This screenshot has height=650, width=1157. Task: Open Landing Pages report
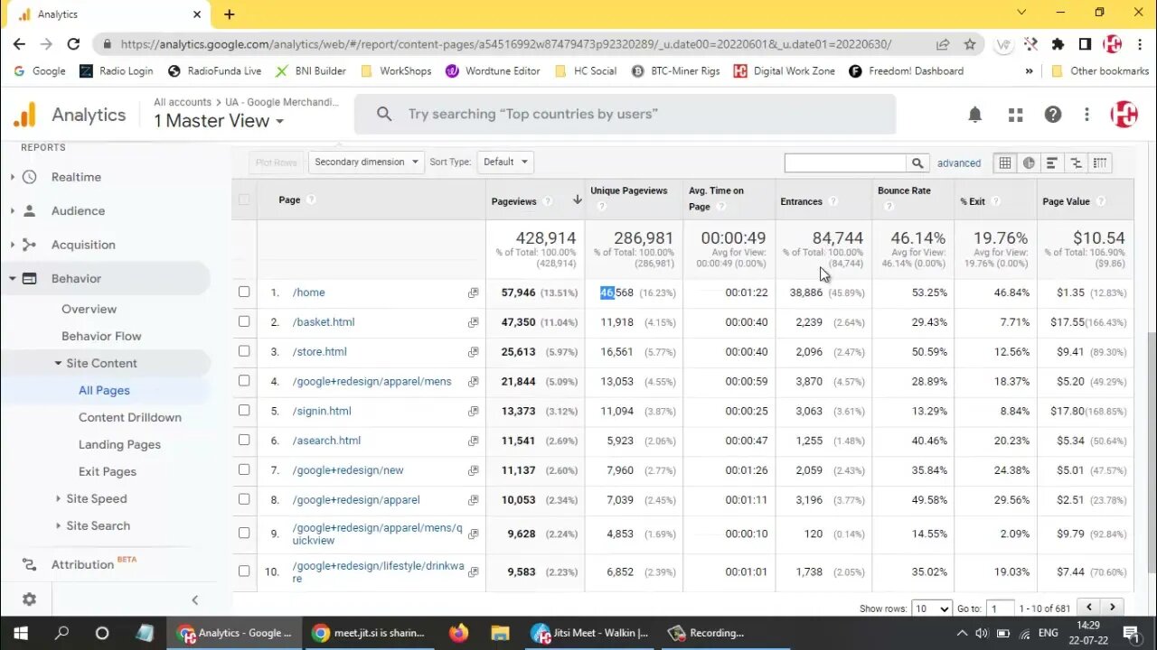point(119,444)
